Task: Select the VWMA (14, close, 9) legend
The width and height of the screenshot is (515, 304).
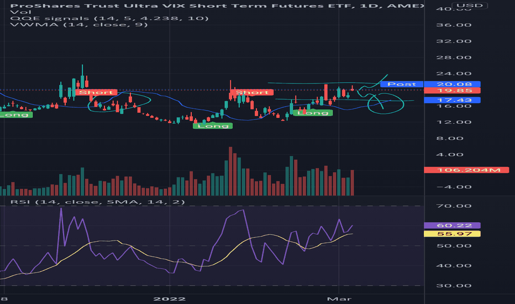Action: point(79,25)
